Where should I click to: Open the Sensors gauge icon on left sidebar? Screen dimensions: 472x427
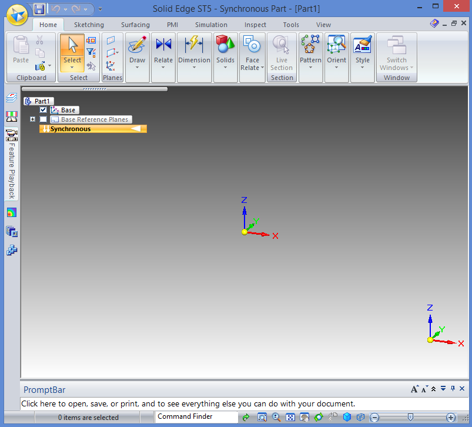(11, 116)
